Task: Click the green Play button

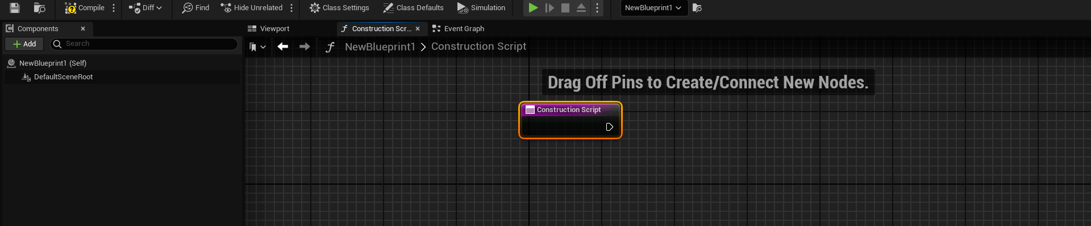Action: tap(533, 8)
